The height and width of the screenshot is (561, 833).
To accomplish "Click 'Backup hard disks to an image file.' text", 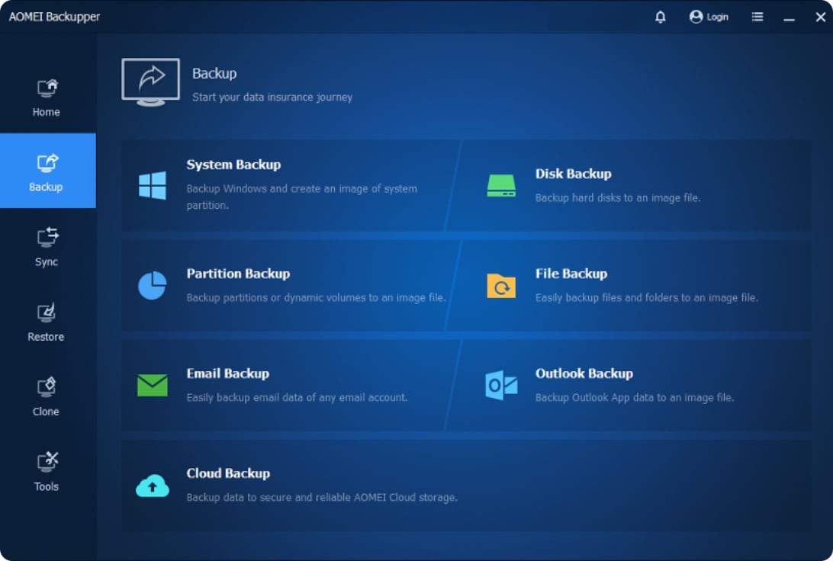I will click(618, 197).
